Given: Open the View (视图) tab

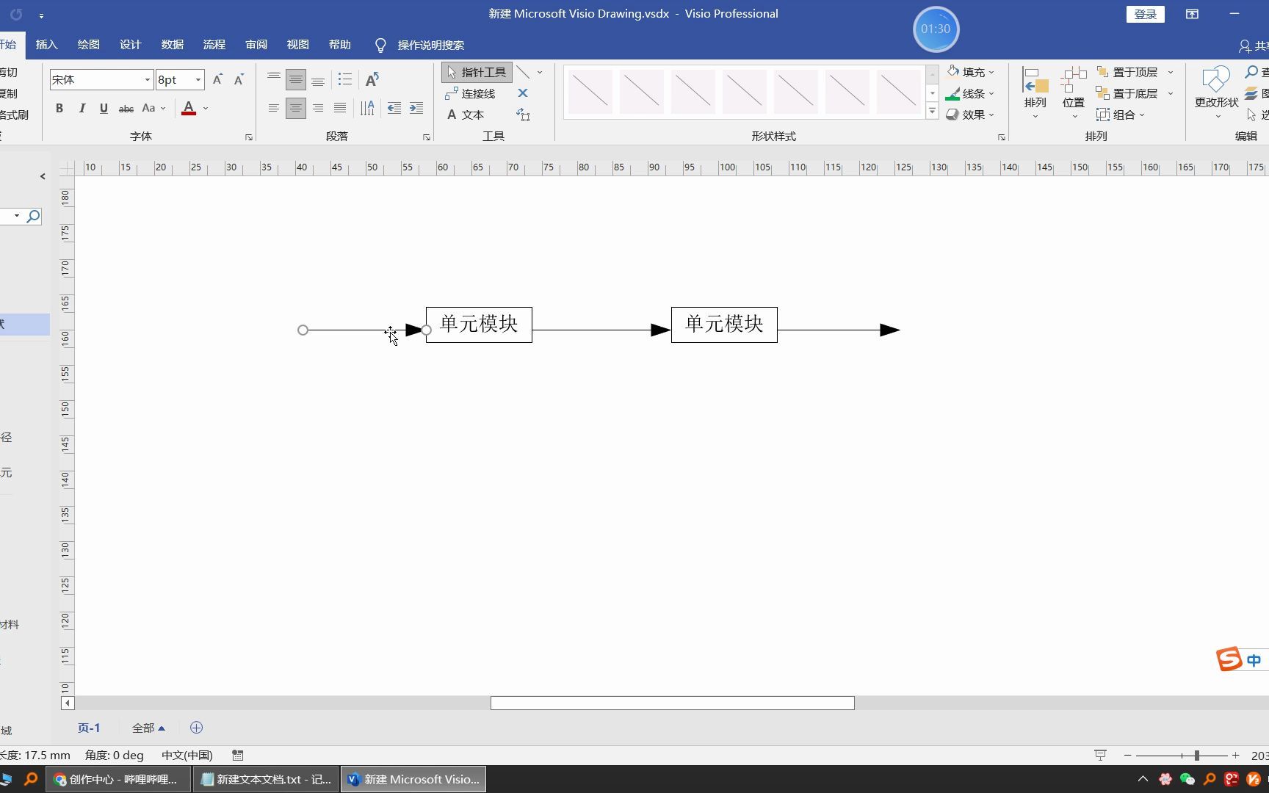Looking at the screenshot, I should [297, 45].
